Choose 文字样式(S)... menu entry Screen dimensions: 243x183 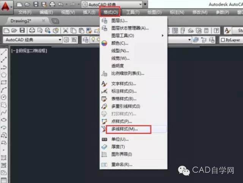tap(133, 84)
